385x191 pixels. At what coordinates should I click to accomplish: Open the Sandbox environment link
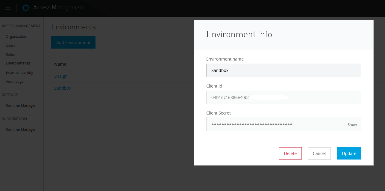coord(63,88)
